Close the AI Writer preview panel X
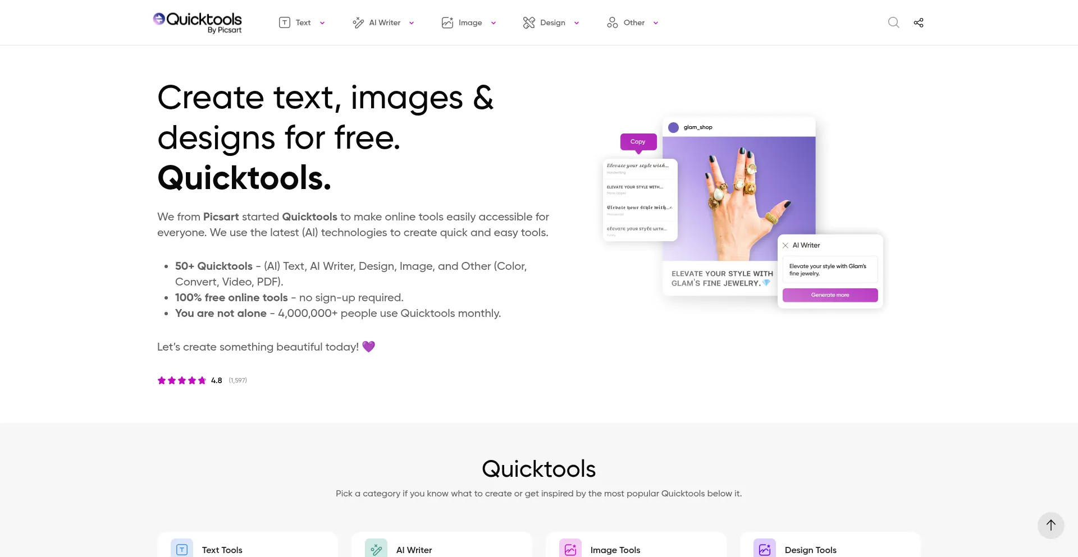The width and height of the screenshot is (1078, 557). 785,245
